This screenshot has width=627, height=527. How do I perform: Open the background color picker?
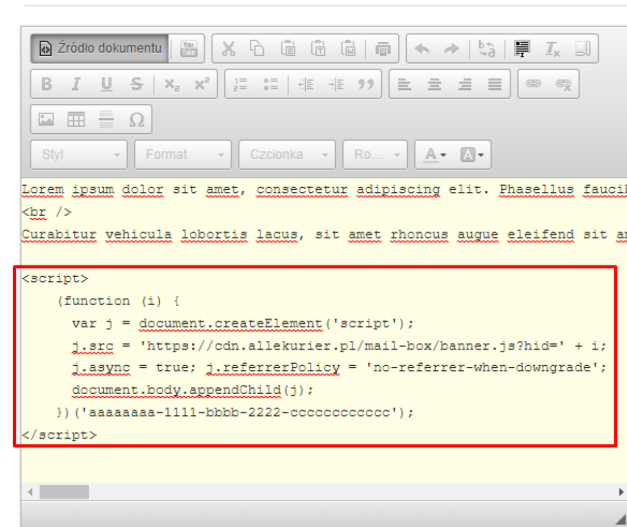pos(472,154)
